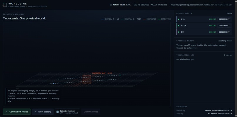Click 'CONTESTED SLOT · X-17' label
Image resolution: width=237 pixels, height=117 pixels.
(x=102, y=73)
